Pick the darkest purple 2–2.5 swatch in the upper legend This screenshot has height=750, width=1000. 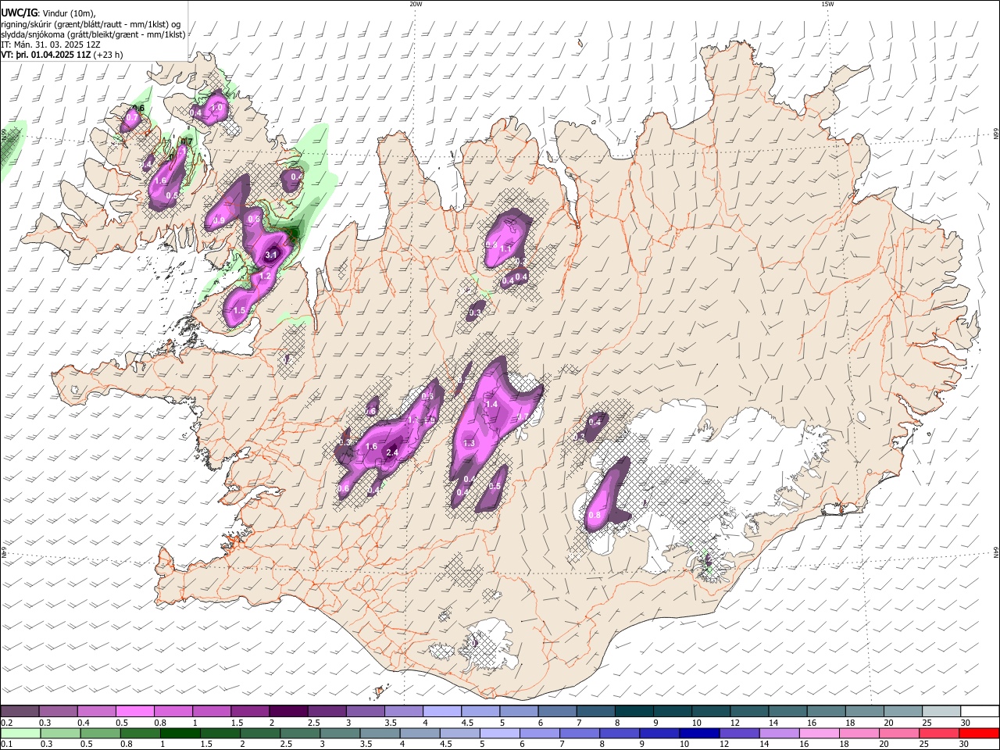coord(288,711)
